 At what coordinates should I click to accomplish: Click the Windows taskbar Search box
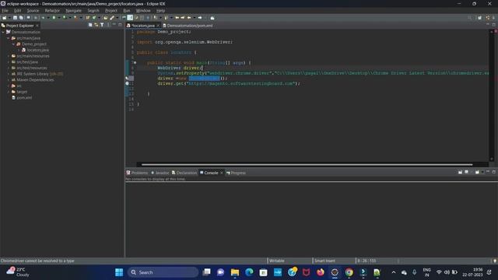(163, 272)
